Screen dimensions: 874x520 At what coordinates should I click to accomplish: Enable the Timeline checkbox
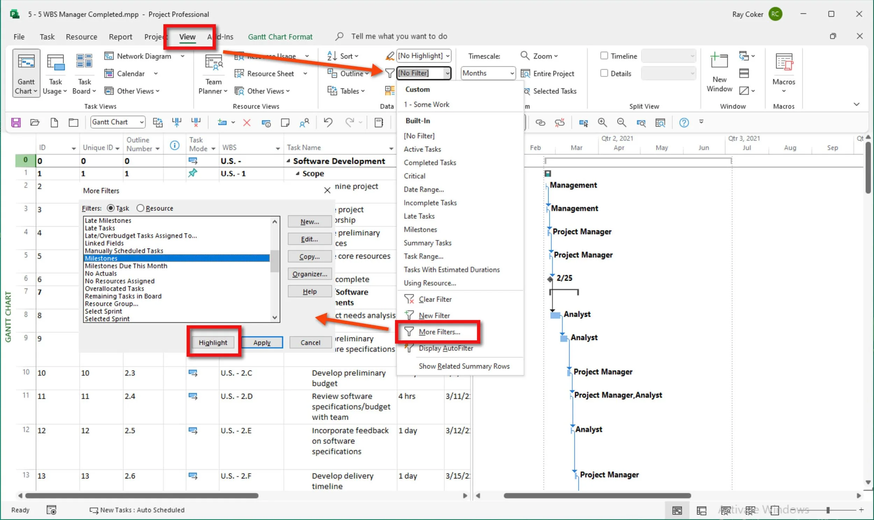(x=604, y=56)
